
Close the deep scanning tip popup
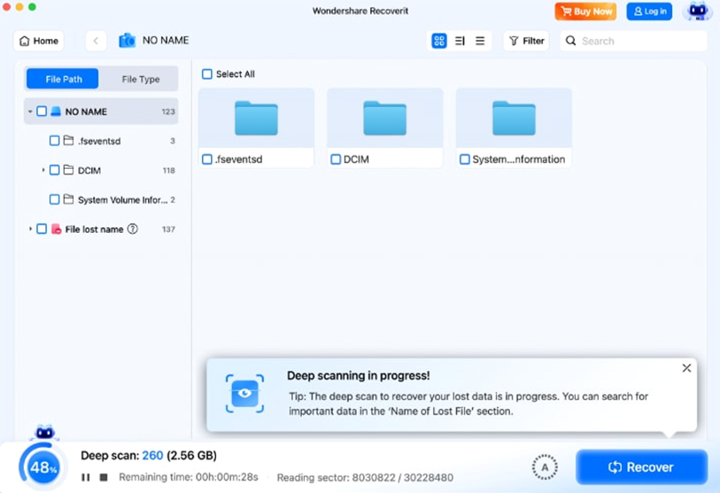(x=686, y=368)
